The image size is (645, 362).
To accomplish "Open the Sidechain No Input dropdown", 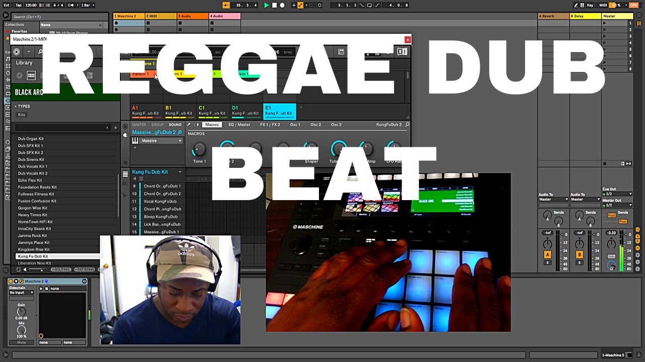I will click(22, 293).
